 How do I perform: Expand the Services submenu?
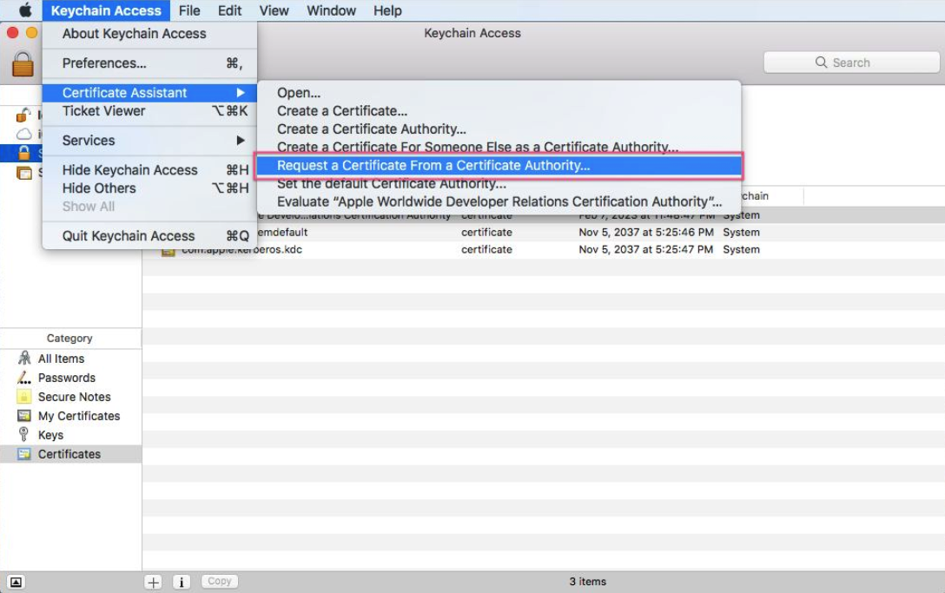coord(149,141)
